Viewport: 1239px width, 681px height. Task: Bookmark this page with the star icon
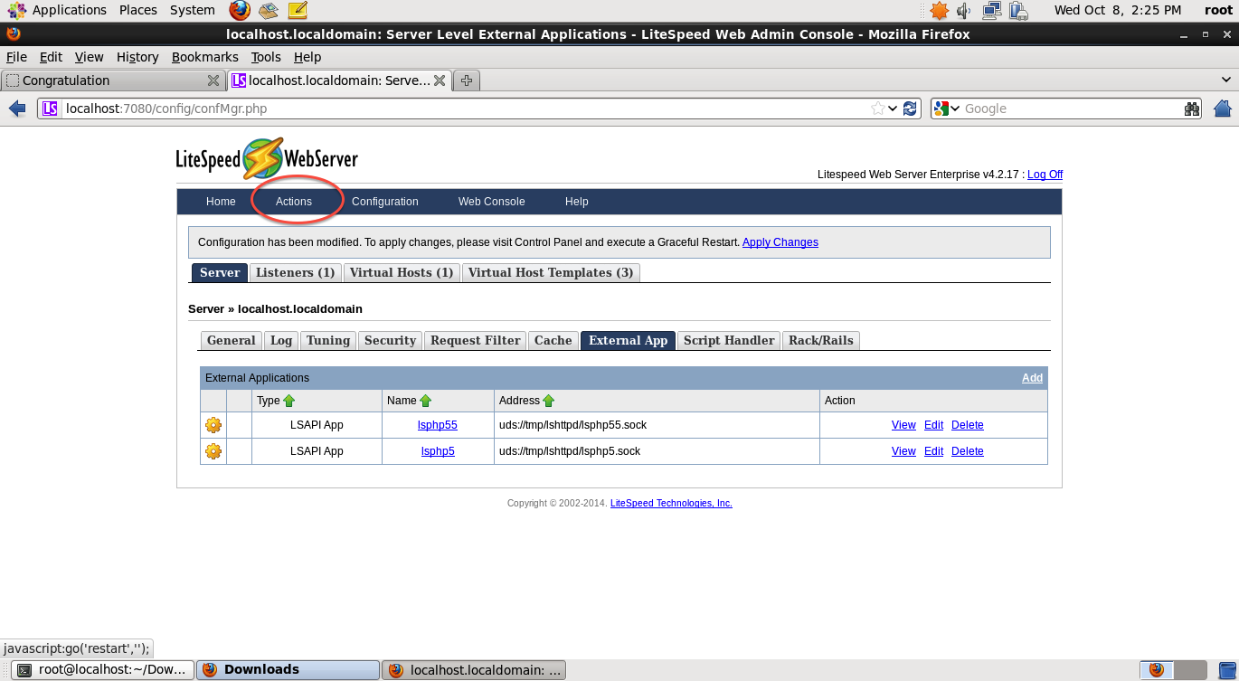[x=877, y=109]
